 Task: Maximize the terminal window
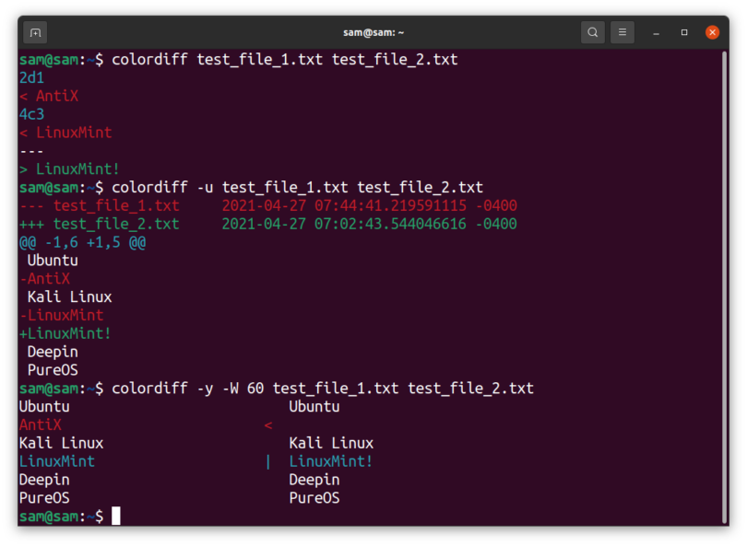pyautogui.click(x=683, y=31)
